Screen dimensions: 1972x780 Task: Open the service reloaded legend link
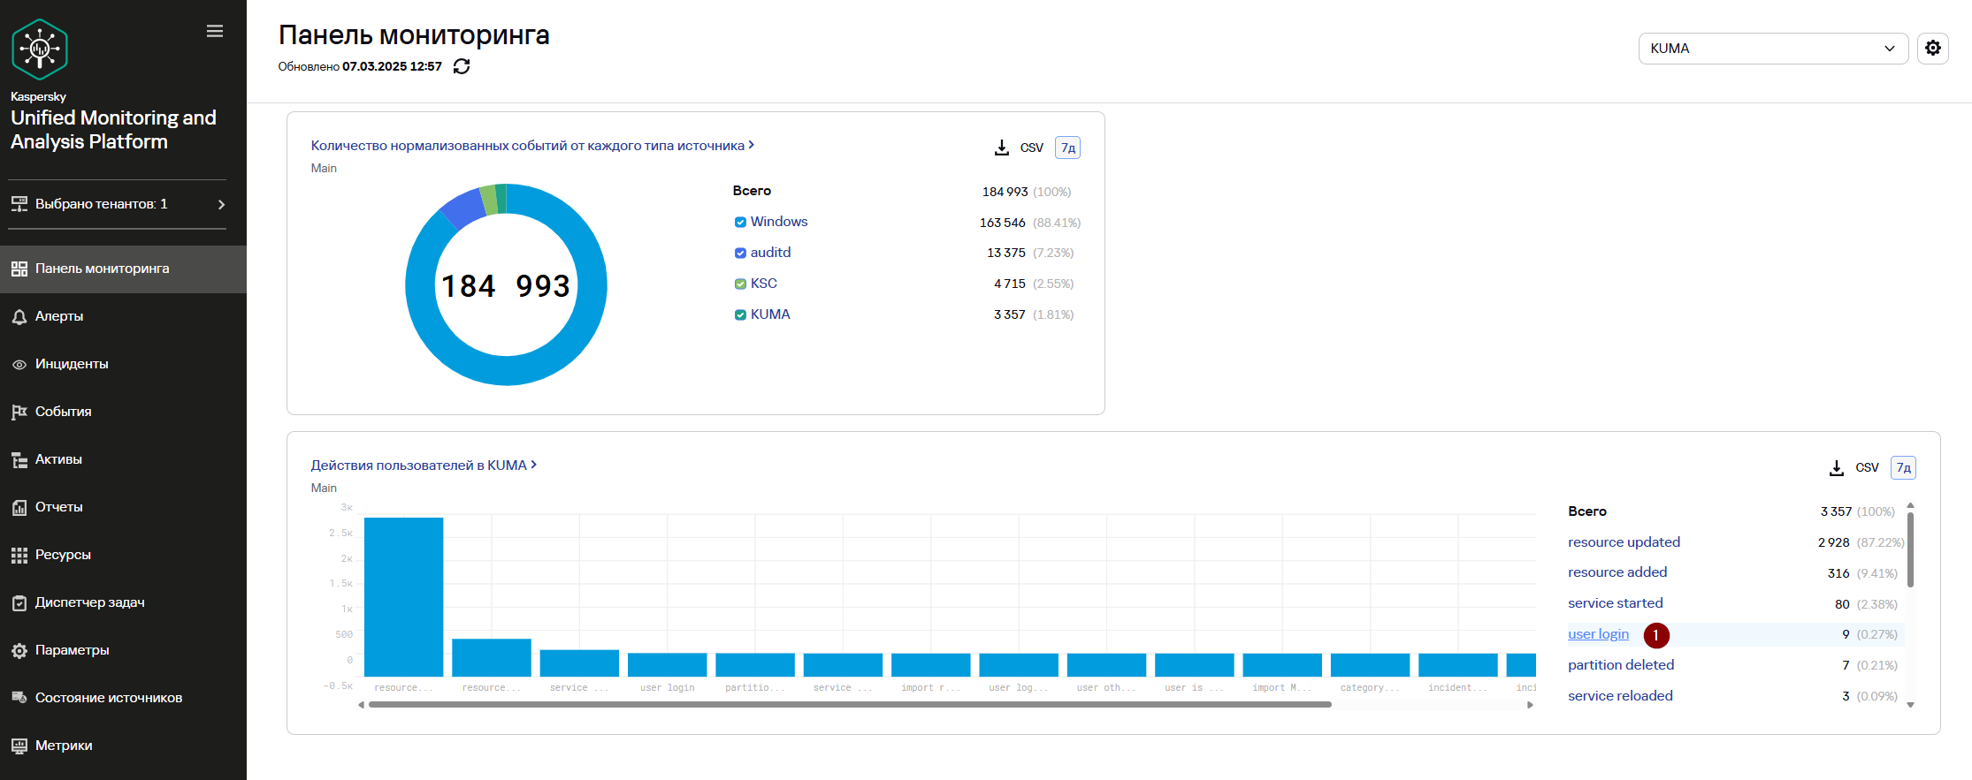tap(1620, 696)
